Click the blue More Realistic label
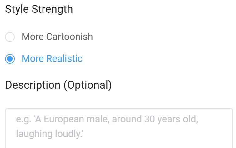The width and height of the screenshot is (236, 148). pyautogui.click(x=52, y=59)
